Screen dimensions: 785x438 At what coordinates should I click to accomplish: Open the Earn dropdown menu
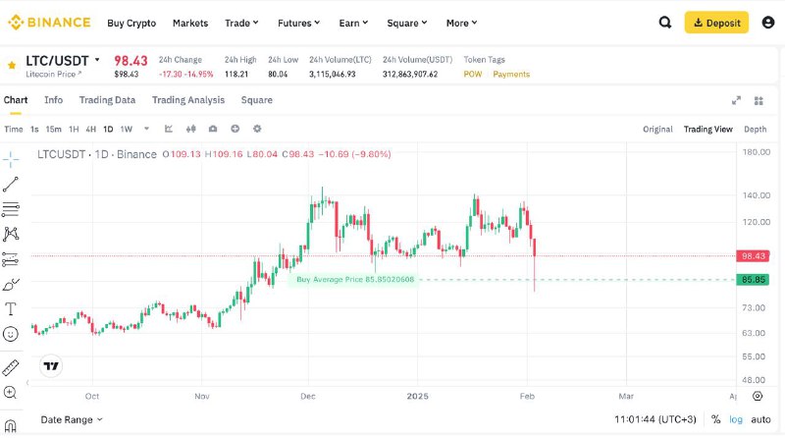pos(353,23)
